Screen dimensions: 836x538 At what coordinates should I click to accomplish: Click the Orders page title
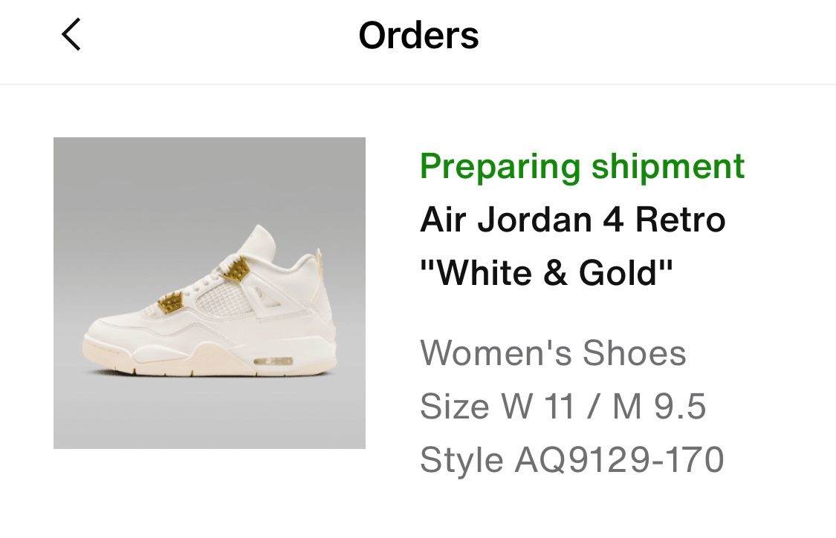[418, 35]
